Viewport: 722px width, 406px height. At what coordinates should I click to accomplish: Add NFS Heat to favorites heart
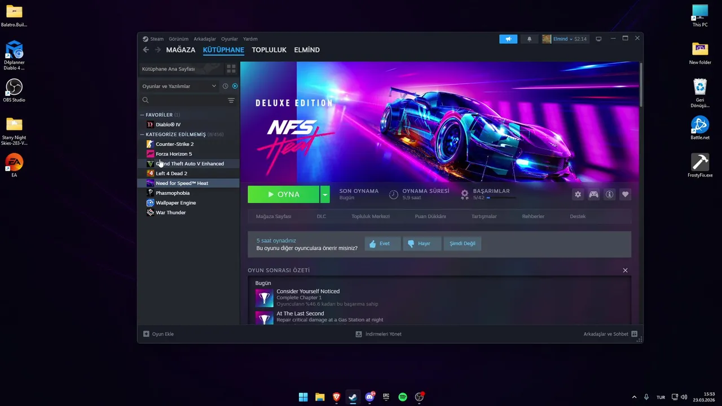click(625, 195)
